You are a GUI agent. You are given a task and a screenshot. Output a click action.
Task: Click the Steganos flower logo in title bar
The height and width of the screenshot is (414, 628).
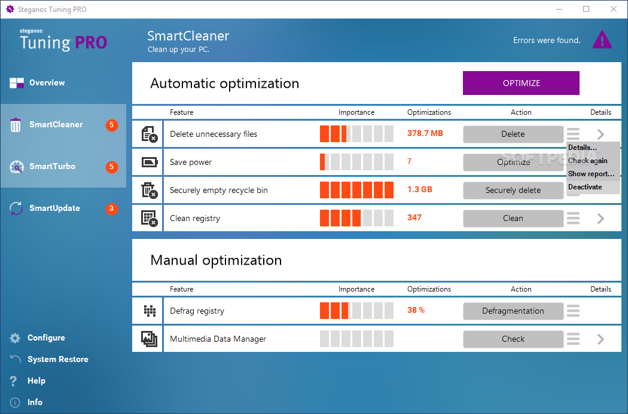(x=10, y=9)
